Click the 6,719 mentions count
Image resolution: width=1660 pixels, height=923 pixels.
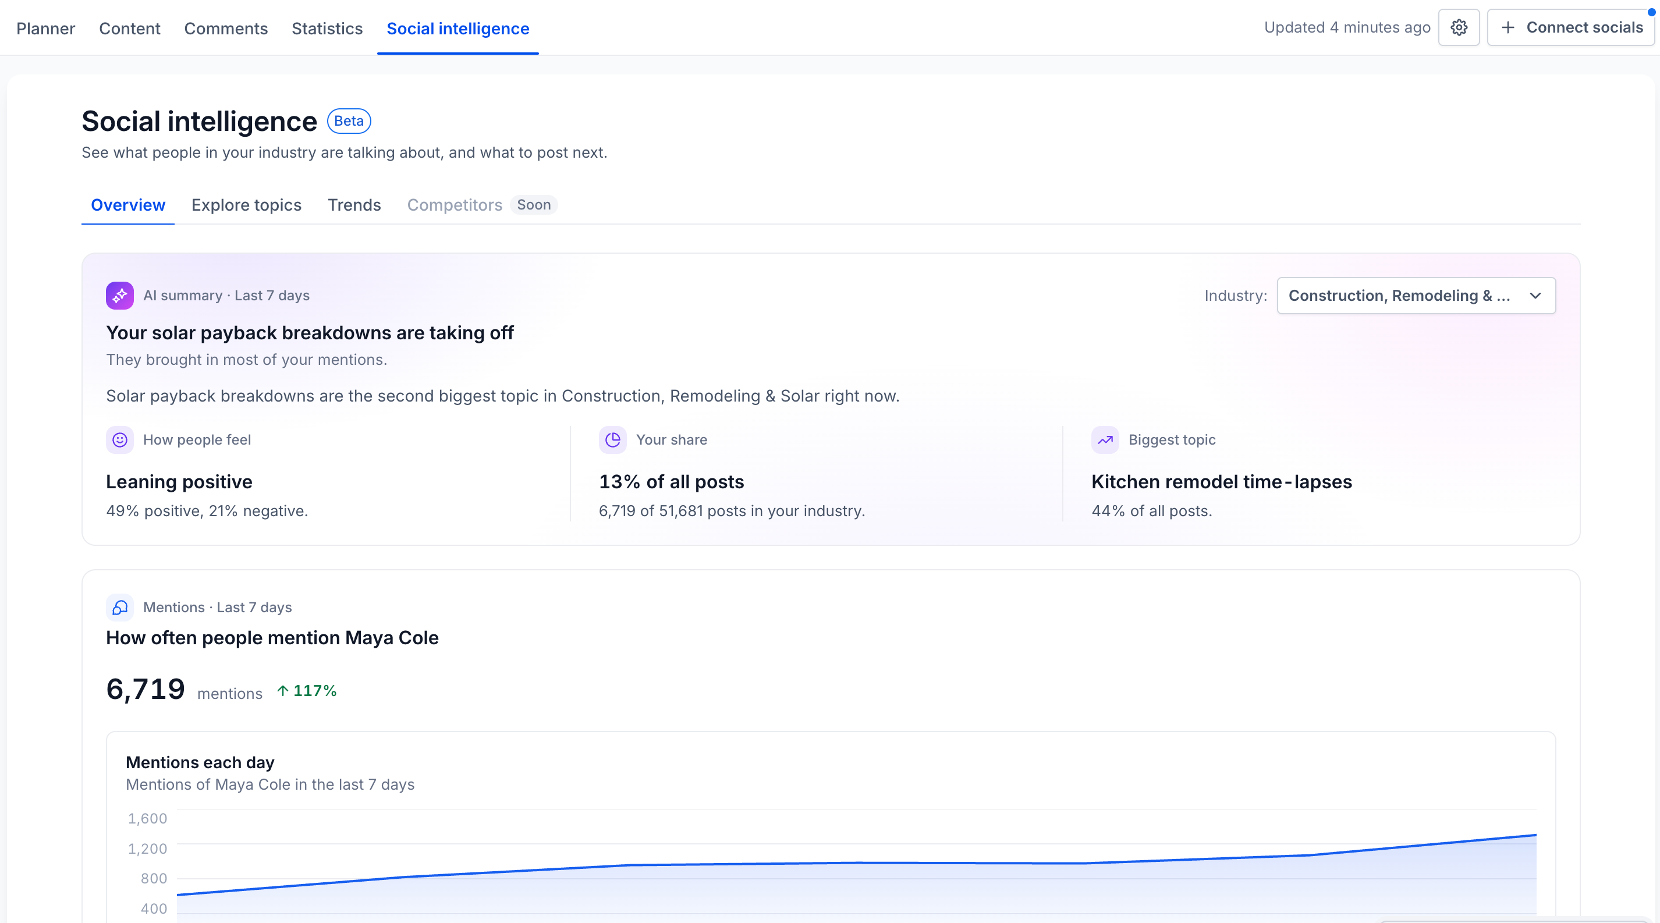point(146,689)
